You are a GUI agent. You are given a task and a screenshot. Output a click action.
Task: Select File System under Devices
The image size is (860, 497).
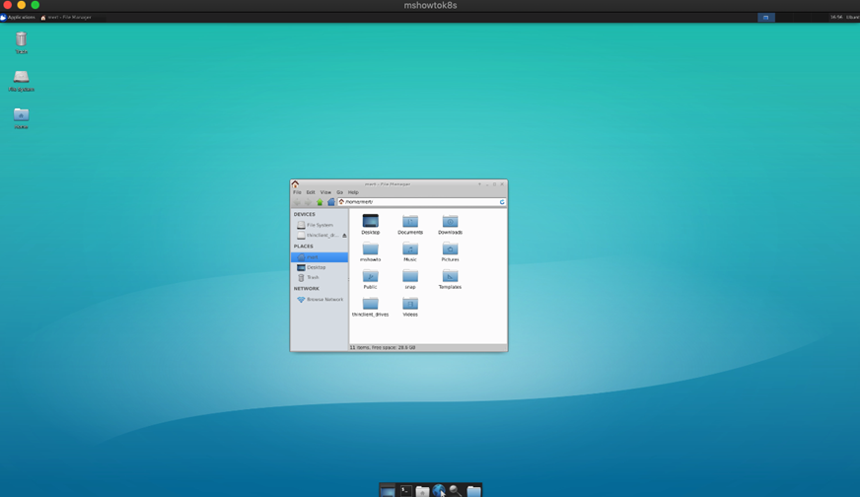point(320,225)
